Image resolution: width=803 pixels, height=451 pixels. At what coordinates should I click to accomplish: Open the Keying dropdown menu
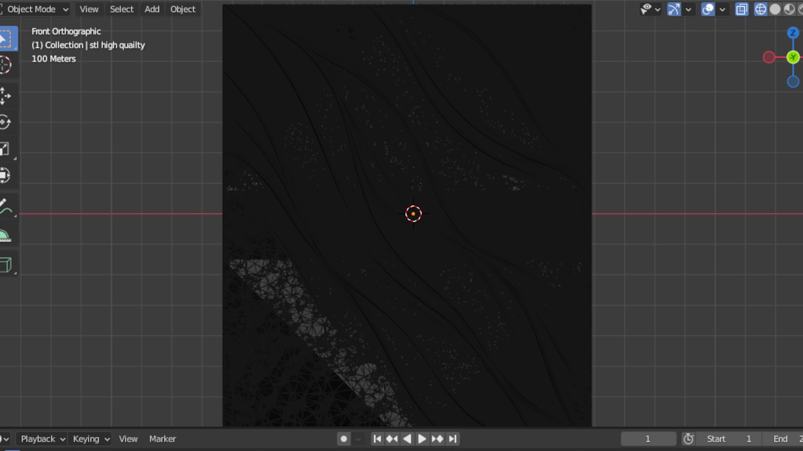tap(91, 439)
